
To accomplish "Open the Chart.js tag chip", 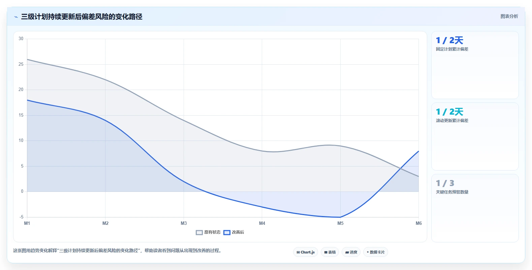I will click(306, 252).
